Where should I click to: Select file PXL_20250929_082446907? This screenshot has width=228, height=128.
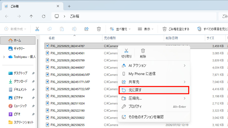click(x=68, y=67)
